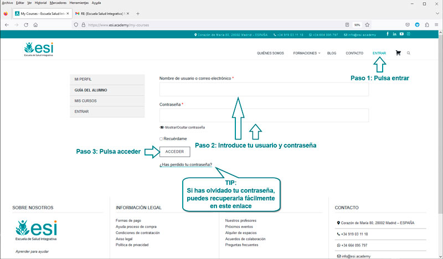This screenshot has height=259, width=443.
Task: Open the Pocket save icon
Action: pos(408,25)
